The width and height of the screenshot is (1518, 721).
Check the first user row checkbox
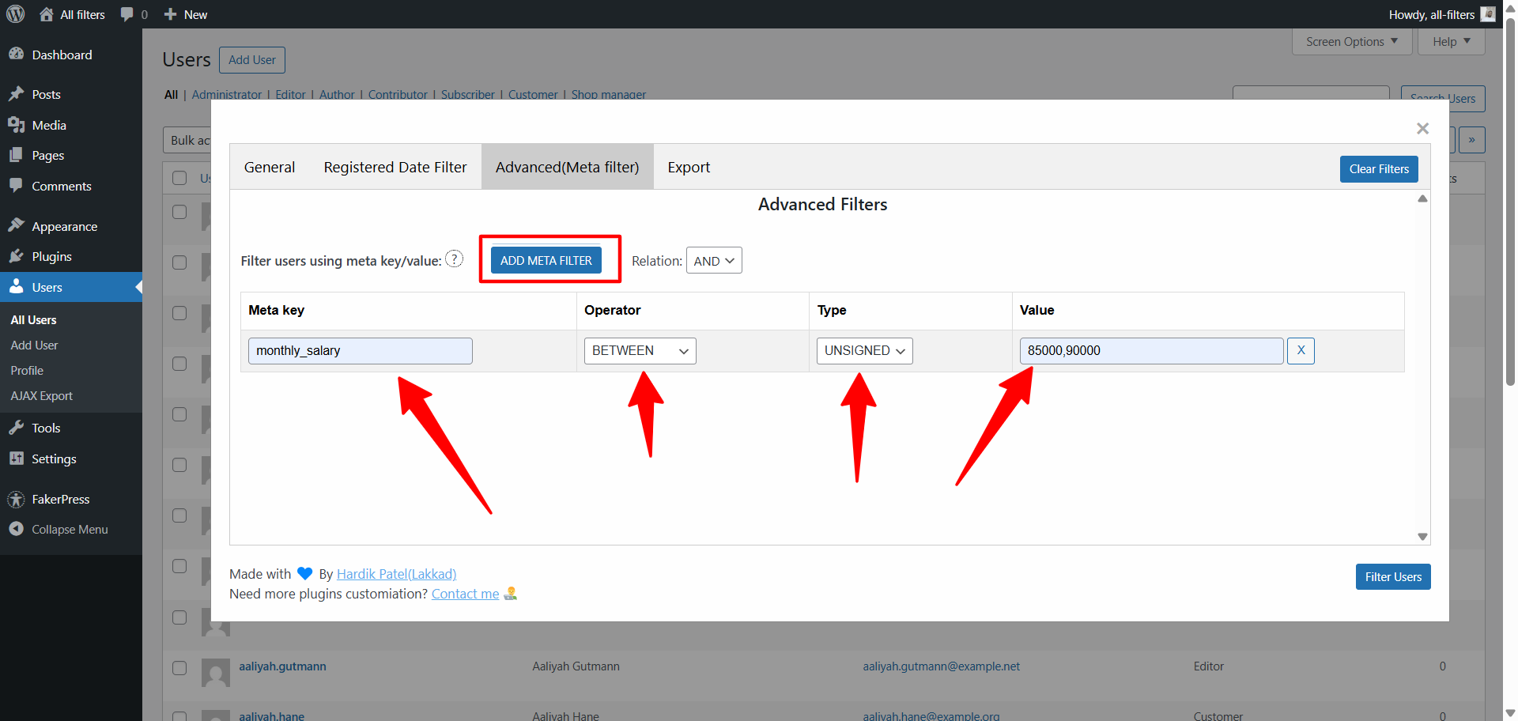coord(179,212)
